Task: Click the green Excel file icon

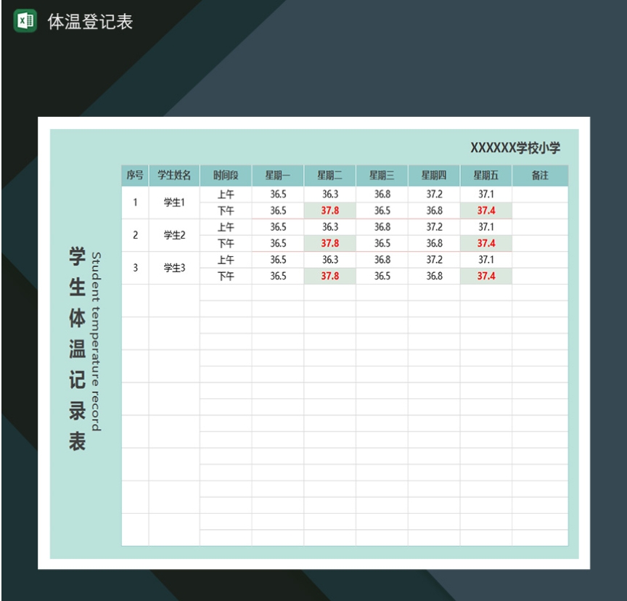Action: pos(25,21)
